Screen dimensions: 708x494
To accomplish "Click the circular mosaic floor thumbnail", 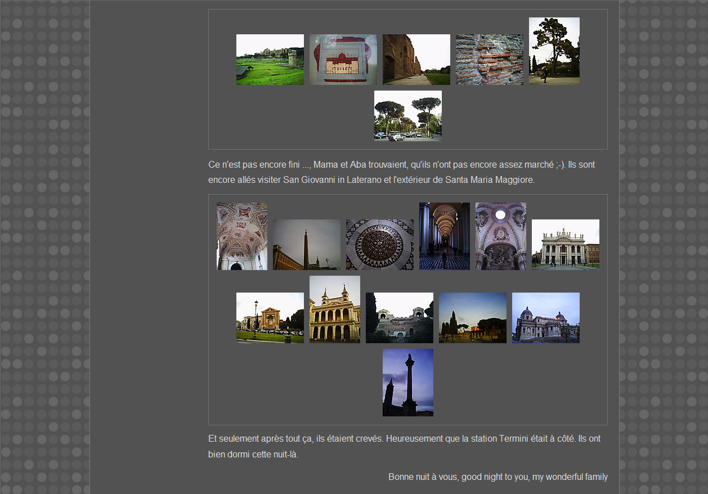I will point(379,245).
